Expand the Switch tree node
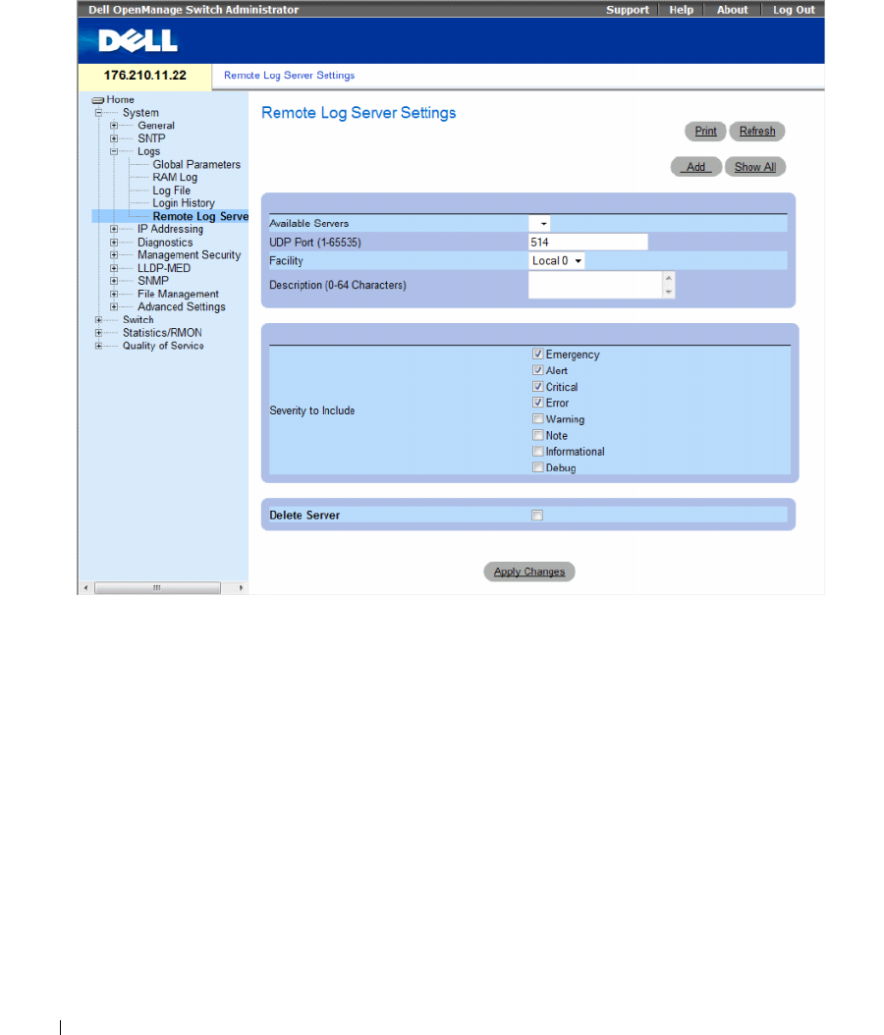 click(99, 319)
